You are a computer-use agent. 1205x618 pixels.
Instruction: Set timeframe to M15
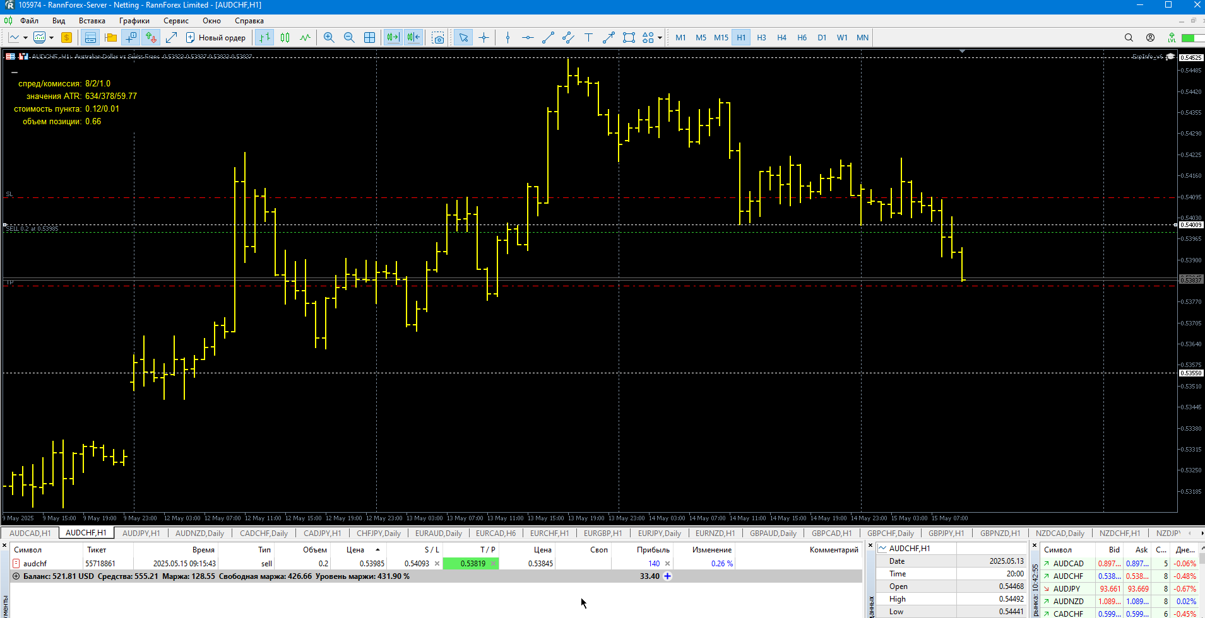(721, 38)
